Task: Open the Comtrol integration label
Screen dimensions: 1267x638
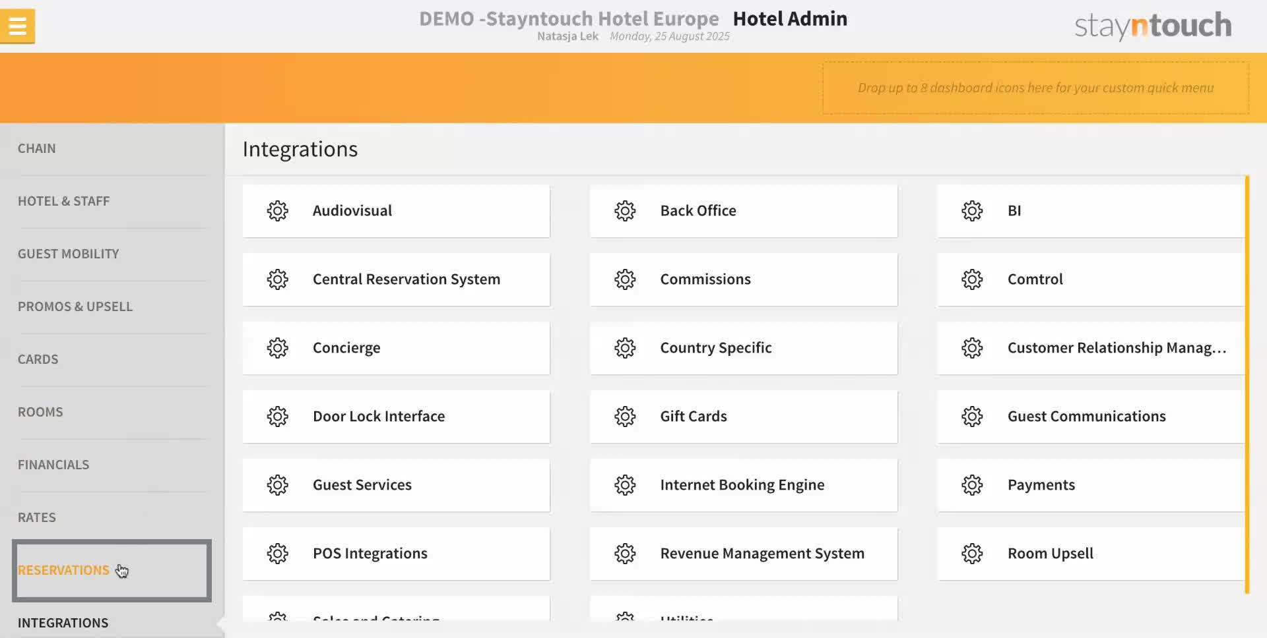Action: (1035, 279)
